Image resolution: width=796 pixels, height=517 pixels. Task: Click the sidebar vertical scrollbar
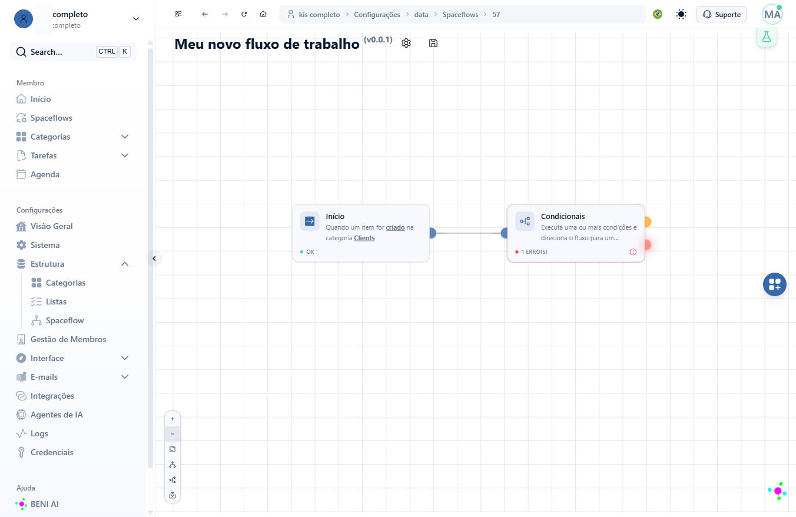click(150, 259)
